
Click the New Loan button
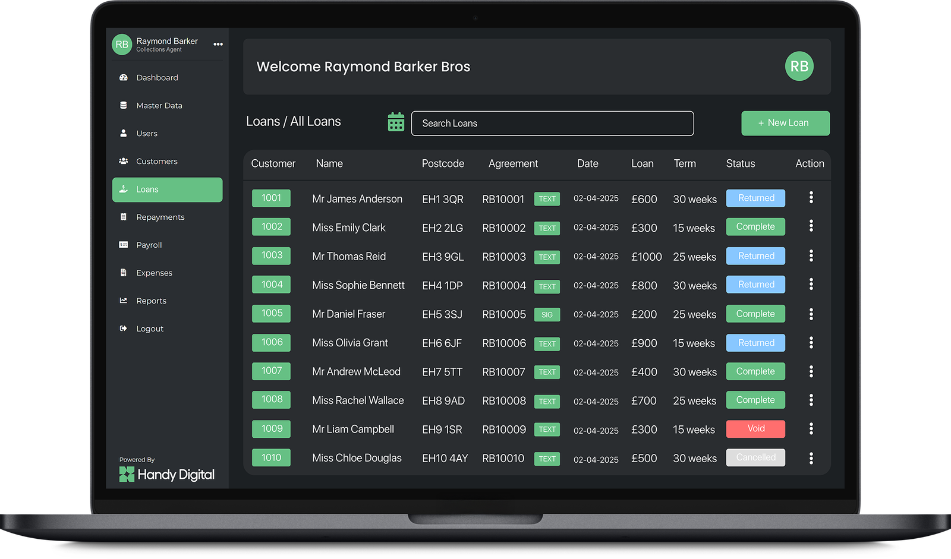click(x=785, y=123)
